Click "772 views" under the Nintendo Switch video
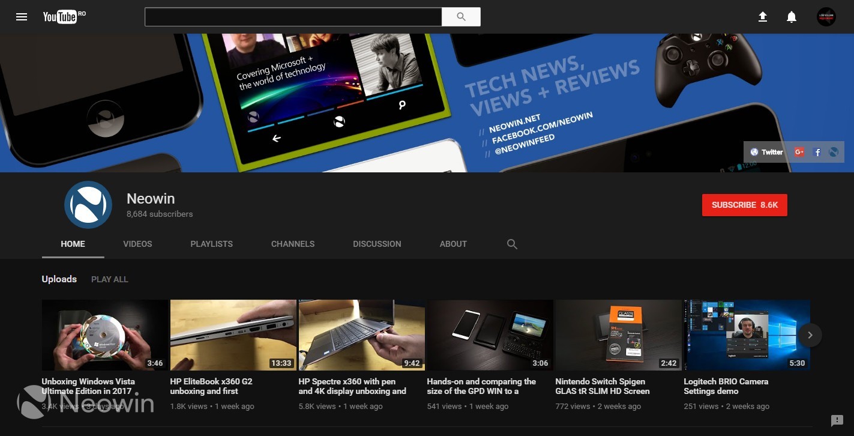Image resolution: width=854 pixels, height=436 pixels. point(573,407)
